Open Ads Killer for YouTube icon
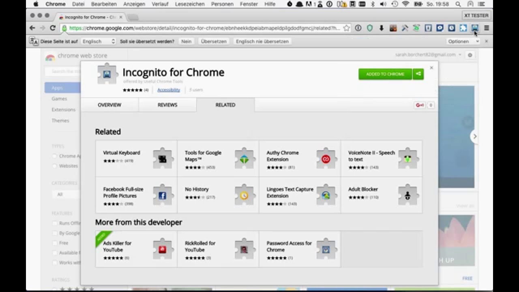Image resolution: width=519 pixels, height=292 pixels. [162, 249]
